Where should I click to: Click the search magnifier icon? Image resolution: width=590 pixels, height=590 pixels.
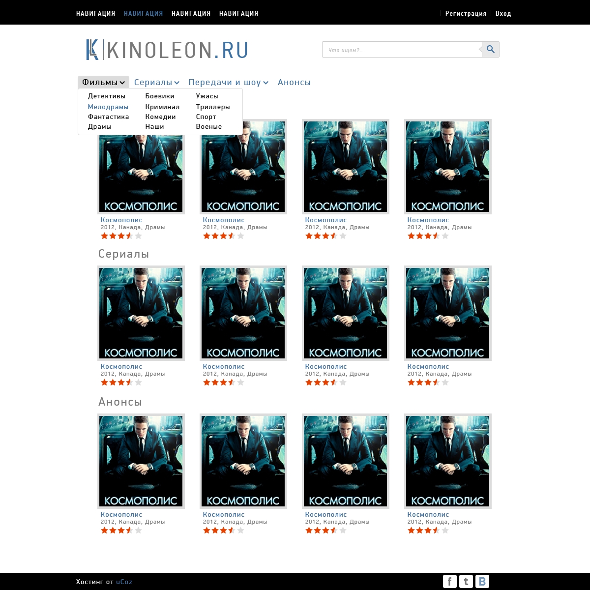490,49
